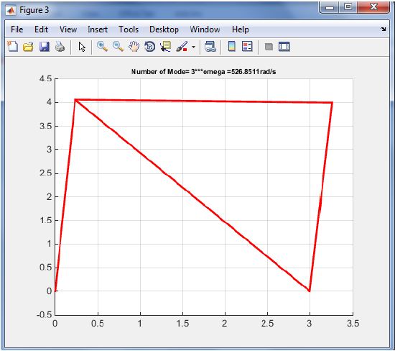Open the Tools menu

(x=129, y=29)
